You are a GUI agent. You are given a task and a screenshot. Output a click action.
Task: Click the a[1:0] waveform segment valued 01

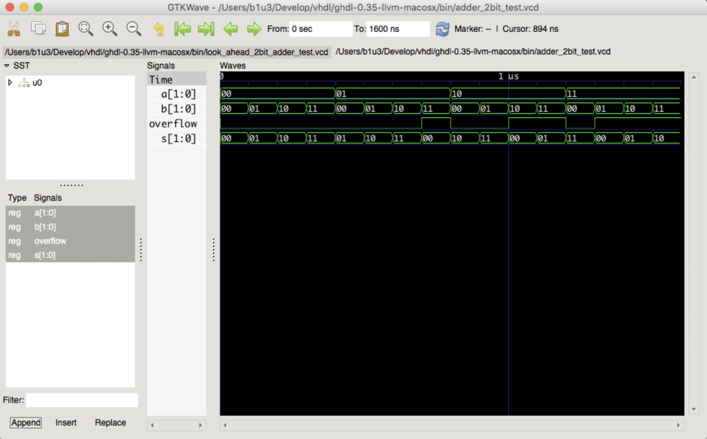393,94
